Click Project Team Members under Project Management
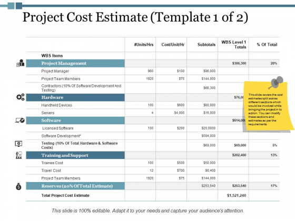Screen dimensions: 295x221 [61, 79]
